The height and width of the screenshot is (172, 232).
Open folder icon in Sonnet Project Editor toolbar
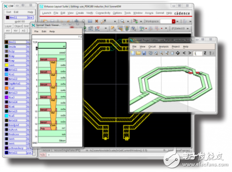[138, 53]
